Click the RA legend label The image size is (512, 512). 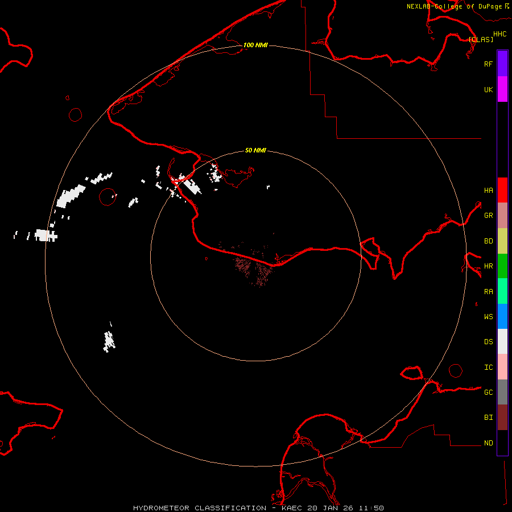pyautogui.click(x=488, y=291)
